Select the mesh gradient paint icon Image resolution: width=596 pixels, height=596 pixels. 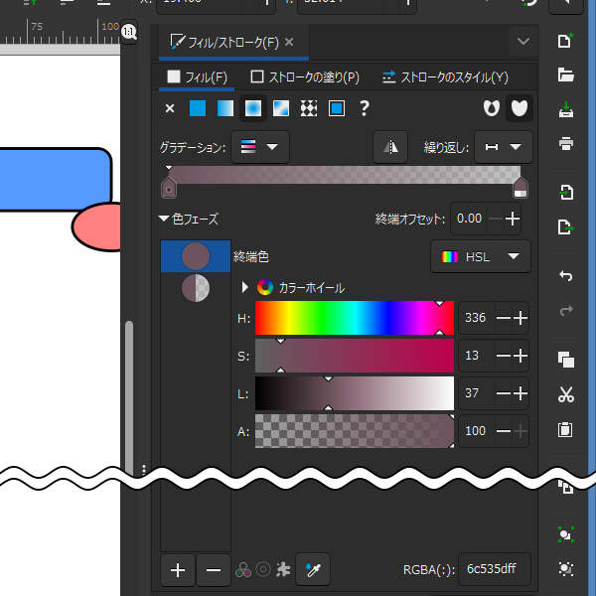tap(281, 108)
